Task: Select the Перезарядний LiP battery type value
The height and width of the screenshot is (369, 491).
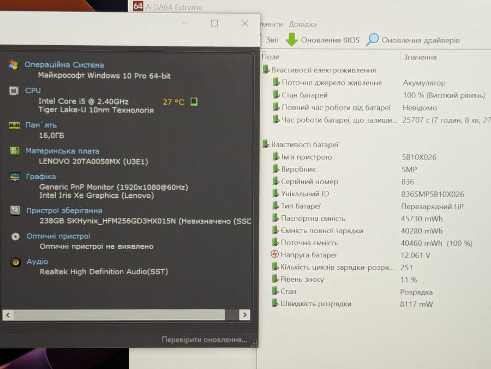Action: (432, 206)
